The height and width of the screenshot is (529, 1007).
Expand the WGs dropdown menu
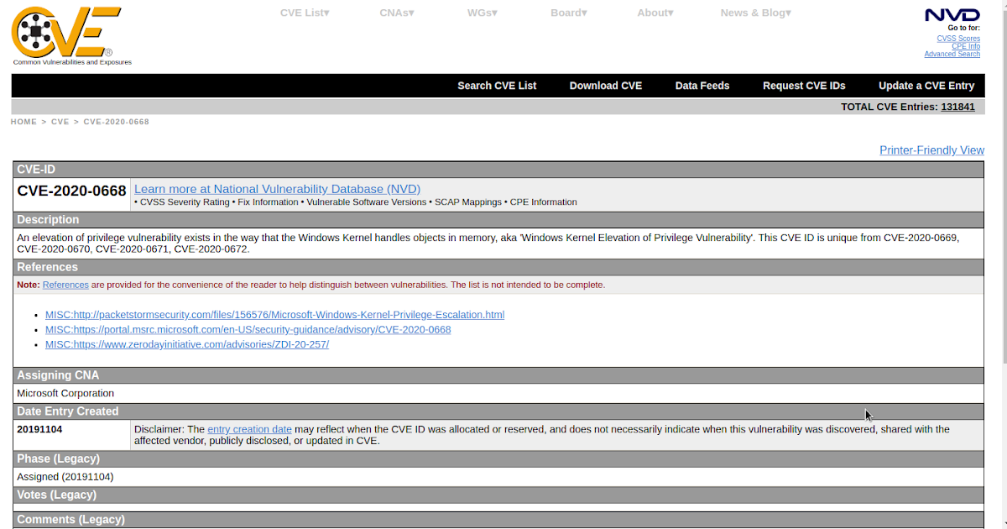(x=482, y=13)
